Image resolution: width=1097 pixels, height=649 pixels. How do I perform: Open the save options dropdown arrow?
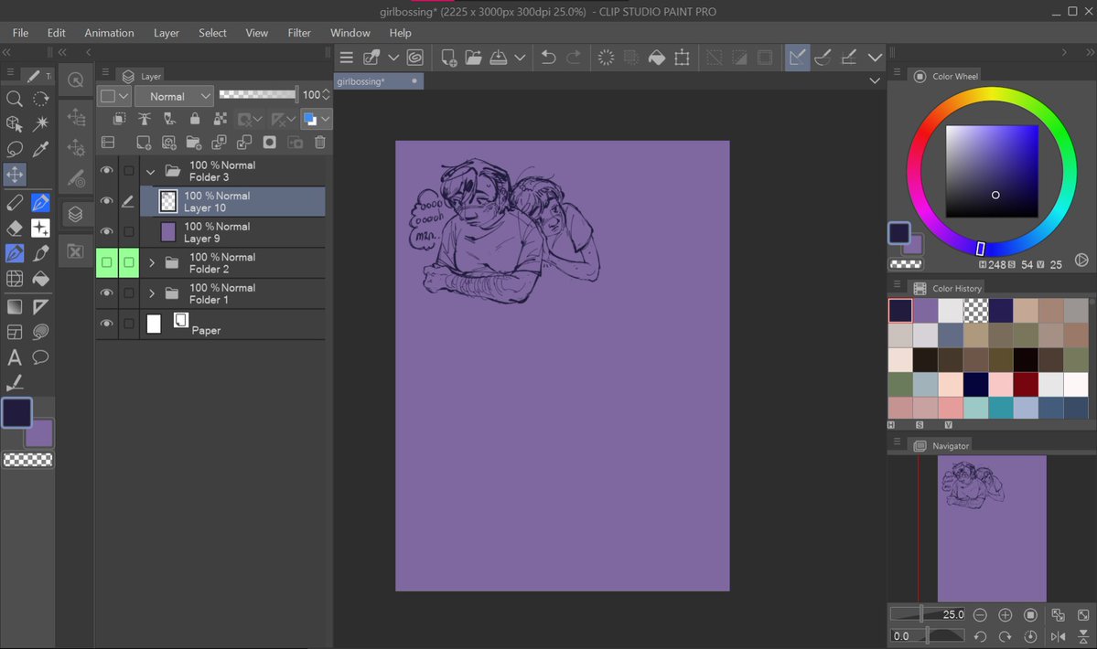tap(520, 58)
